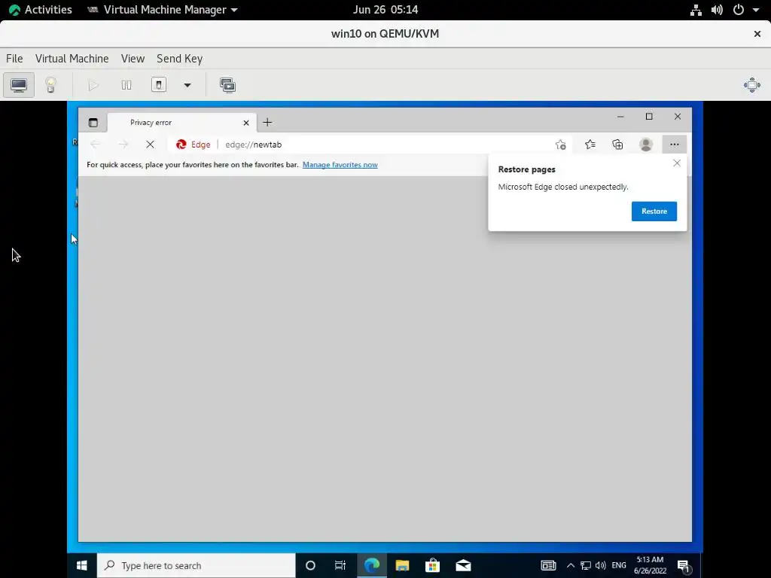Dismiss the Restore pages popup
The height and width of the screenshot is (578, 771).
677,163
